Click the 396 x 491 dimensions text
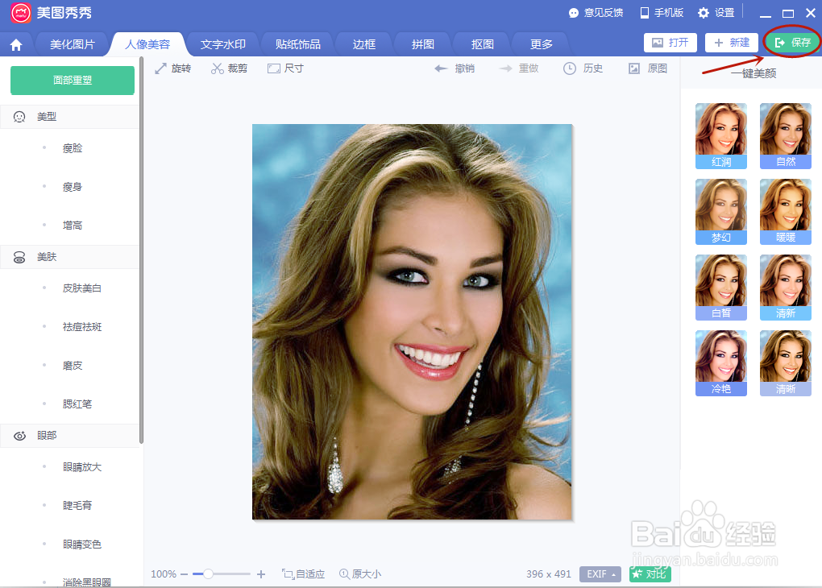The image size is (822, 588). (548, 574)
